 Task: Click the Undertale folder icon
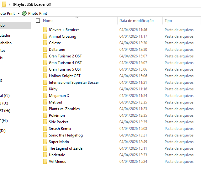click(45, 155)
